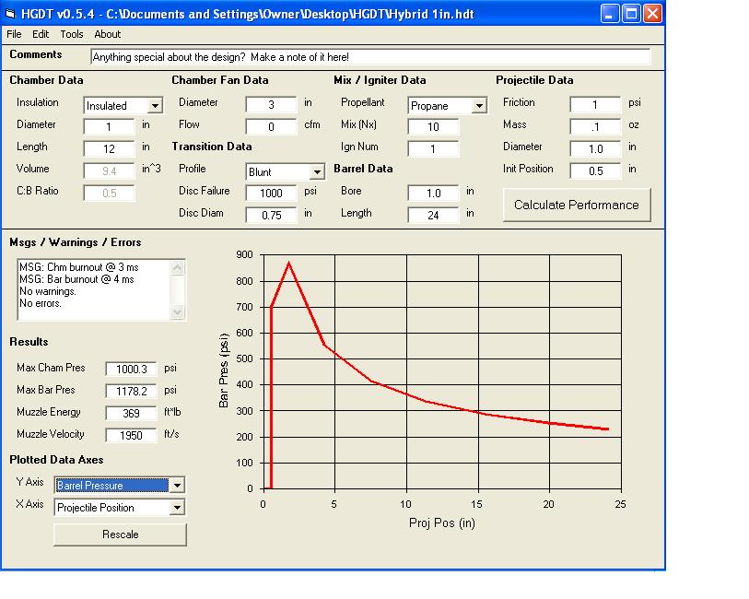Click the Barrel Length input field

point(433,216)
